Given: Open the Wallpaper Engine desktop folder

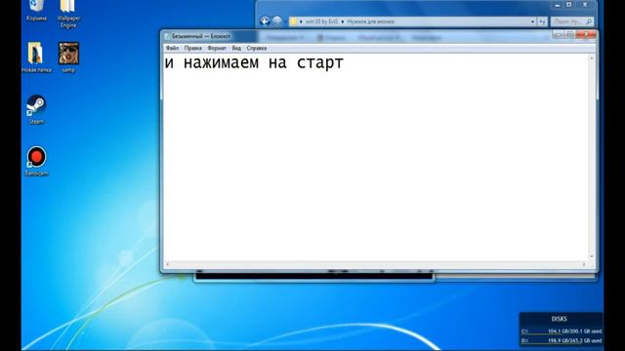Looking at the screenshot, I should 68,13.
